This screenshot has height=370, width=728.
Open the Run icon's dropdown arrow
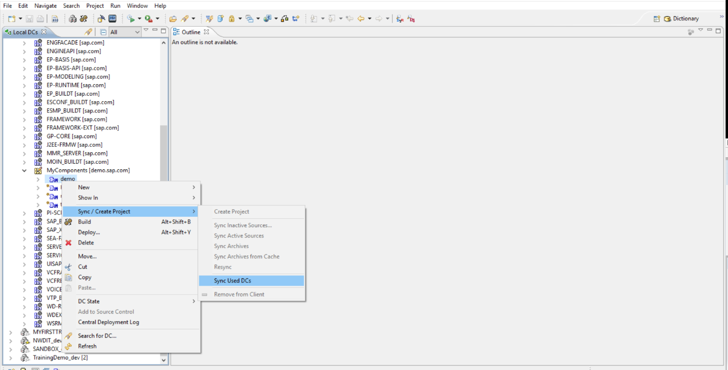point(139,19)
